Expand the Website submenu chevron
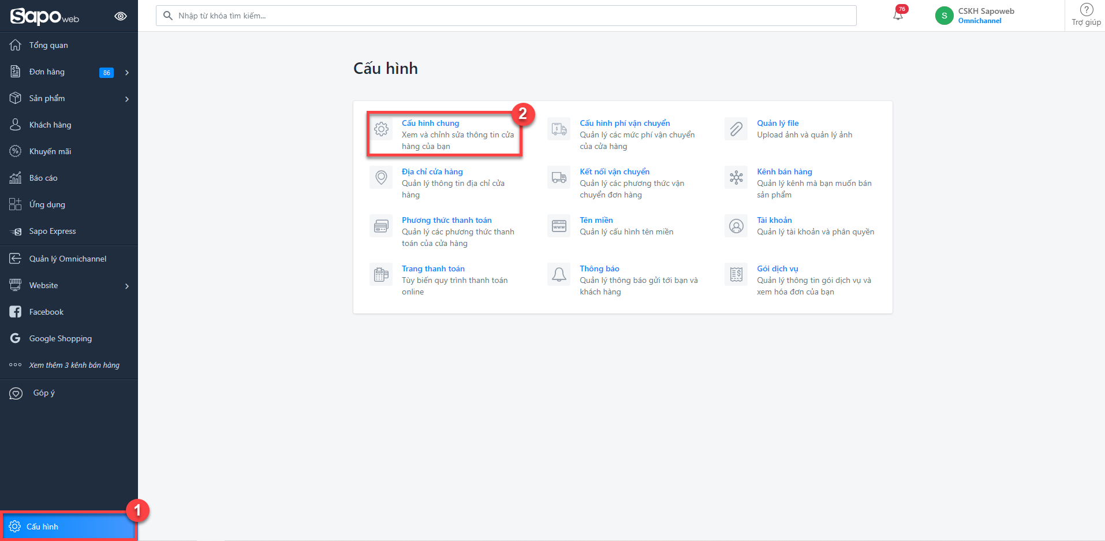 pos(127,286)
